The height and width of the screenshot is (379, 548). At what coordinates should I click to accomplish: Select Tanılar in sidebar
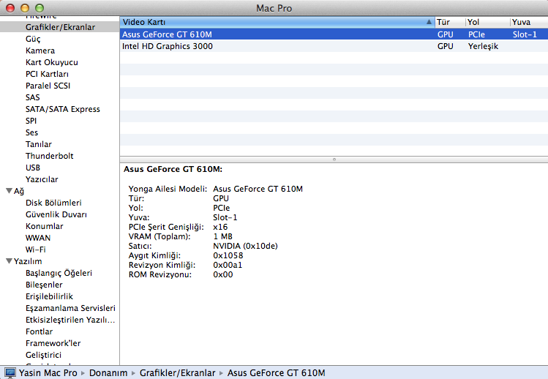(x=39, y=144)
